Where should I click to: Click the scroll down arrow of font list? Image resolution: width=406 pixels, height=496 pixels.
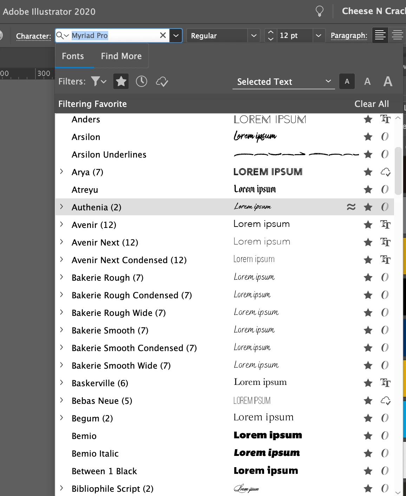398,493
